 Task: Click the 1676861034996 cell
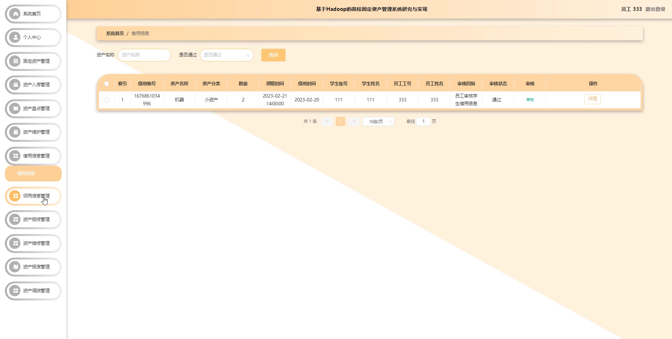pyautogui.click(x=147, y=100)
